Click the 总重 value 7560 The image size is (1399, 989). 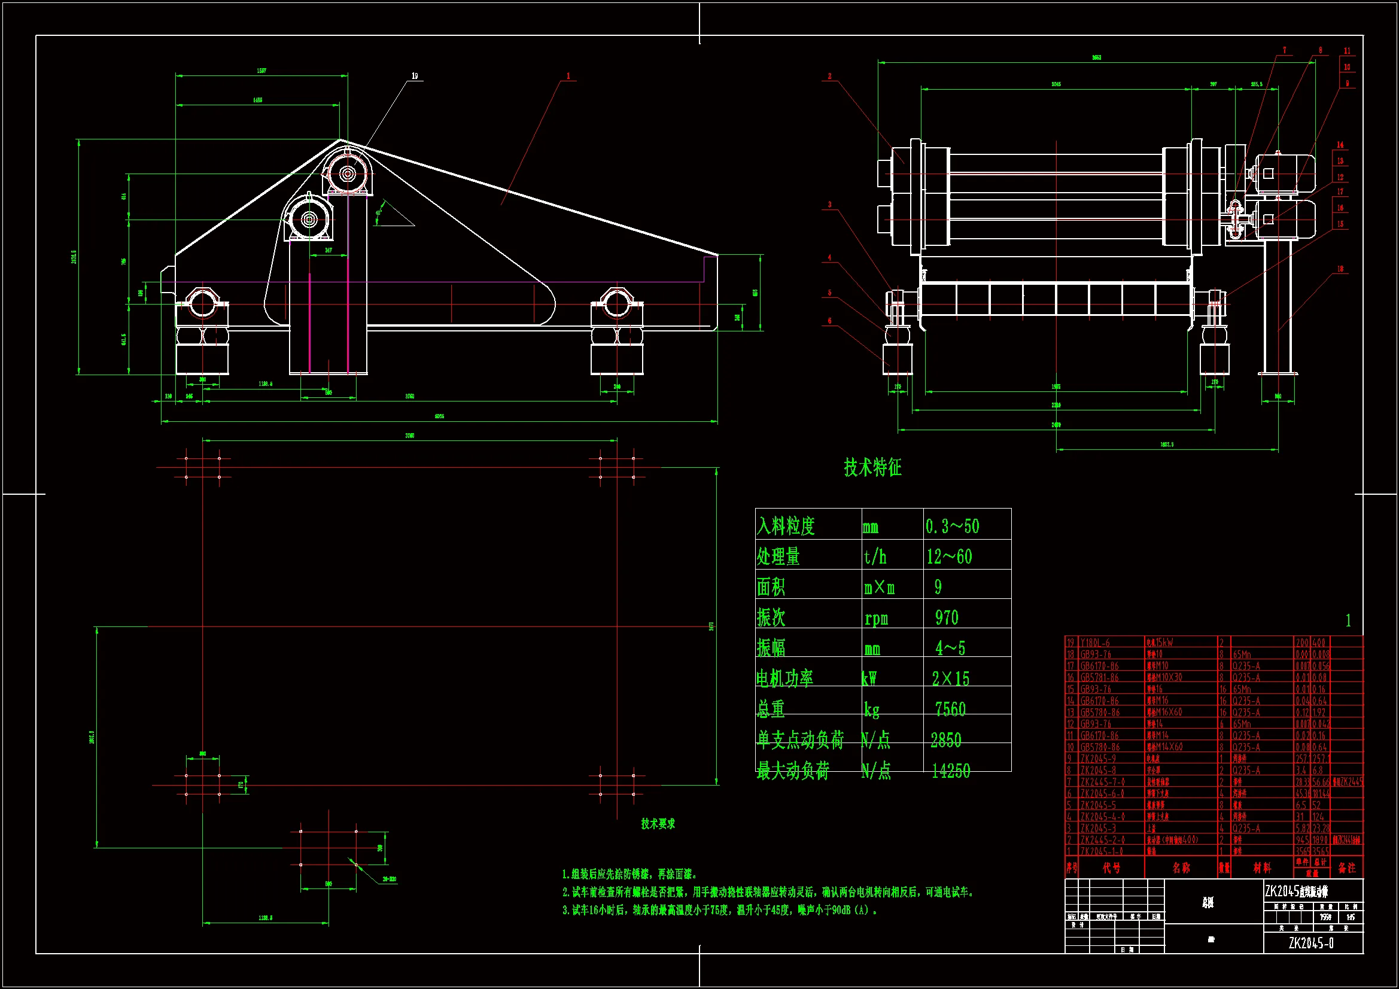[950, 710]
